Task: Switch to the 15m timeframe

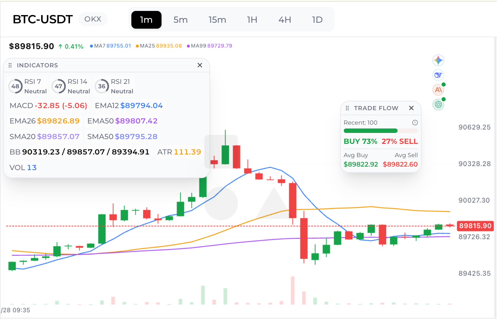Action: click(x=217, y=20)
